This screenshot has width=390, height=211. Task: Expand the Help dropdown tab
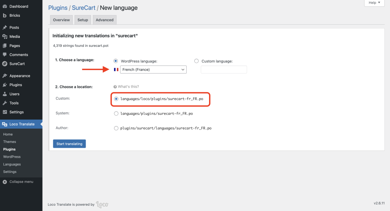coord(374,3)
